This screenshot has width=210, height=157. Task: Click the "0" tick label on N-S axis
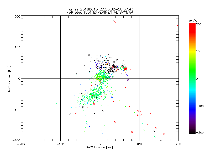(19, 78)
